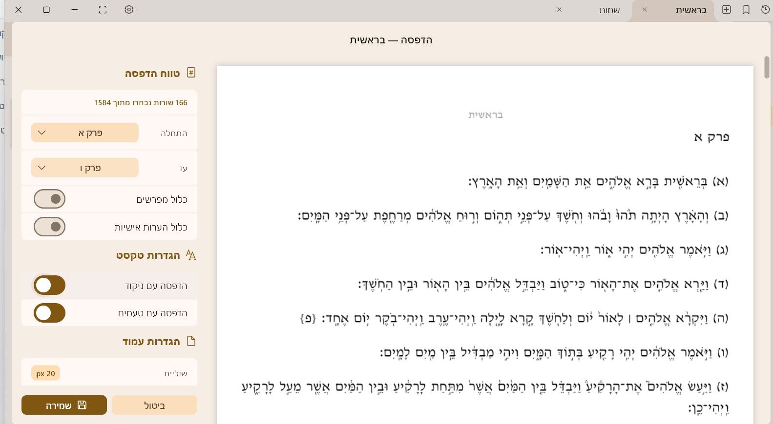Open the settings gear in the title bar

[129, 10]
